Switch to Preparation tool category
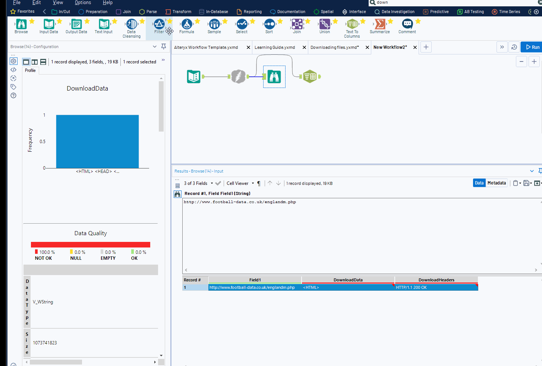542x366 pixels. [x=93, y=12]
